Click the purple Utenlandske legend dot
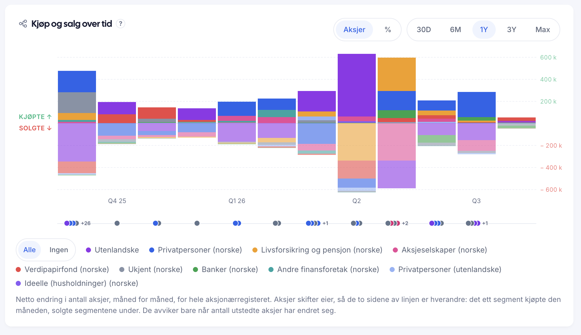This screenshot has width=581, height=335. click(88, 250)
